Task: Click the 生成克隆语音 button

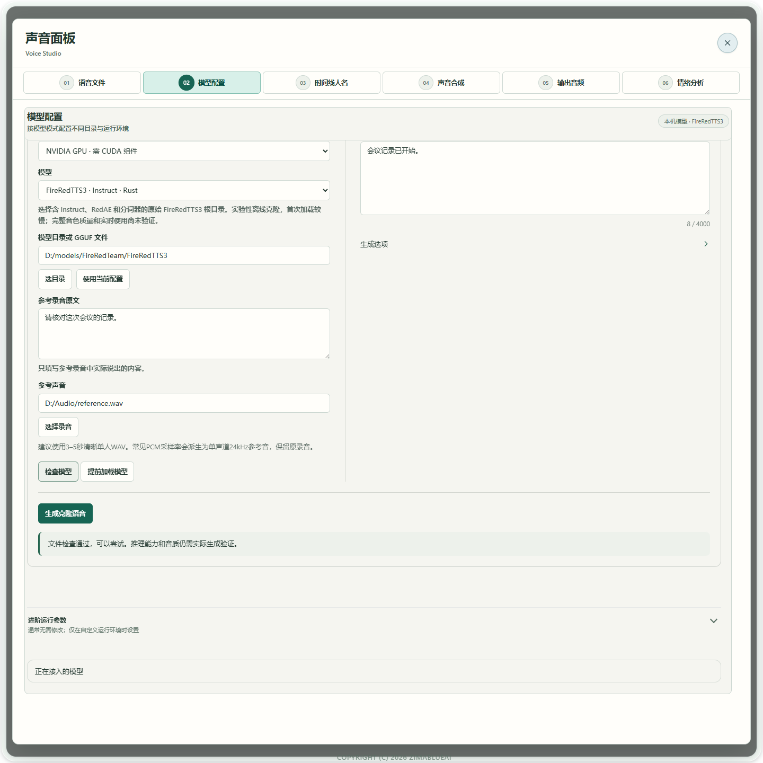Action: 65,513
